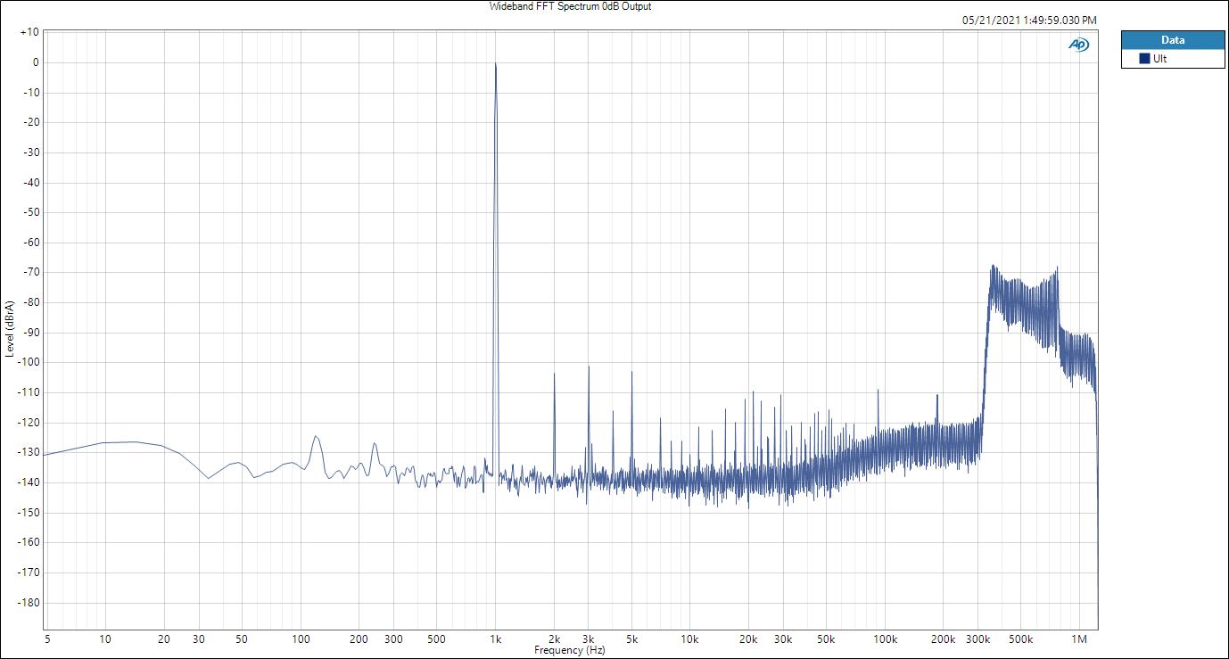The width and height of the screenshot is (1229, 659).
Task: Click the Frequency (Hz) axis label
Action: pyautogui.click(x=569, y=650)
